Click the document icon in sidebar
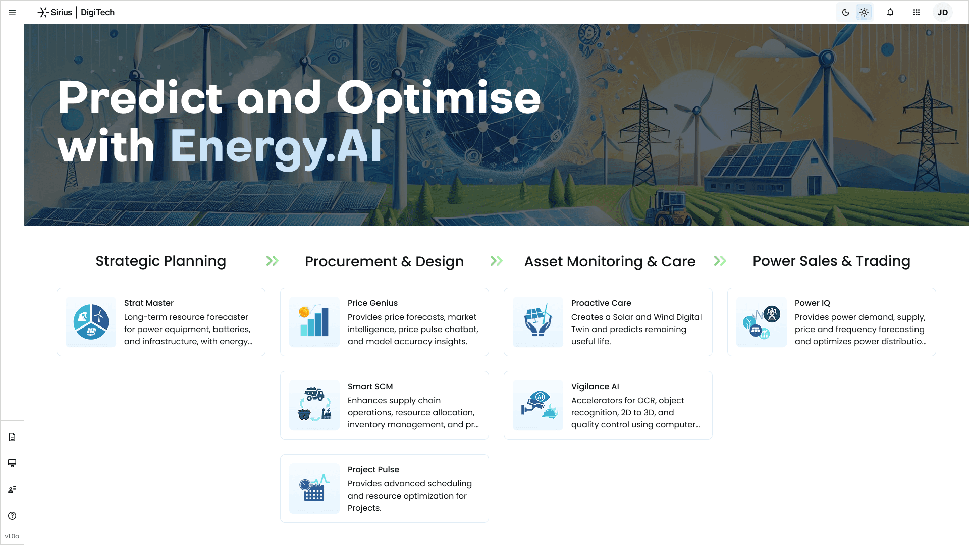Viewport: 969px width, 545px height. [12, 437]
